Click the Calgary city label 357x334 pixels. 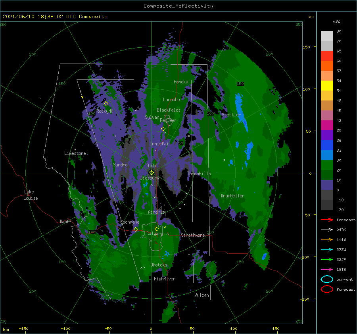click(x=155, y=234)
